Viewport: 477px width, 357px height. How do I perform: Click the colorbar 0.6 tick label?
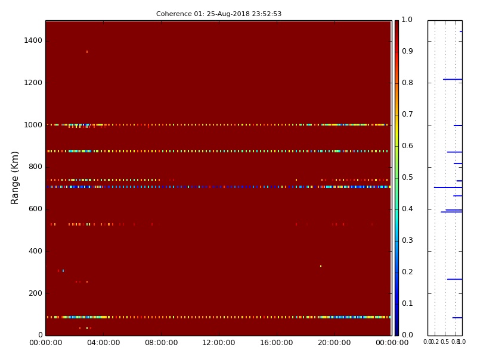point(407,146)
